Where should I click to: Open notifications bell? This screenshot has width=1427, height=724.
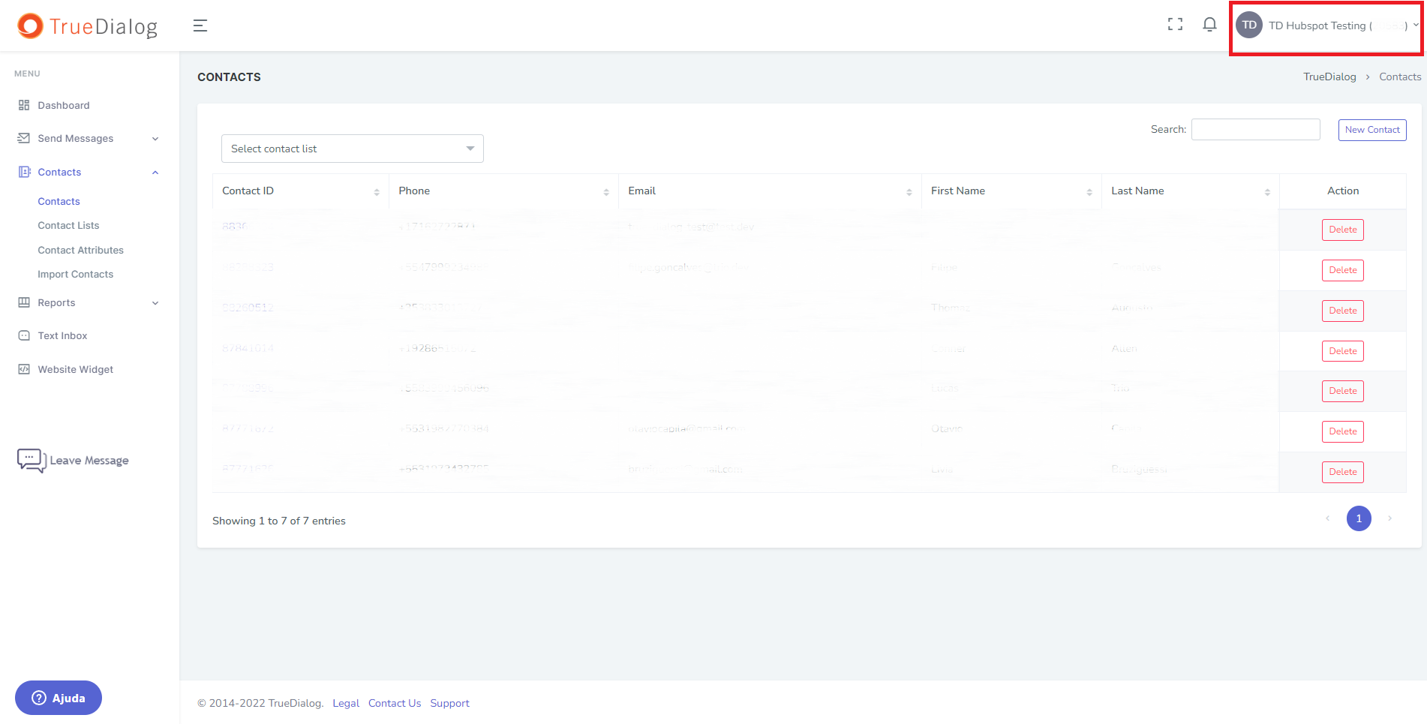(x=1209, y=25)
